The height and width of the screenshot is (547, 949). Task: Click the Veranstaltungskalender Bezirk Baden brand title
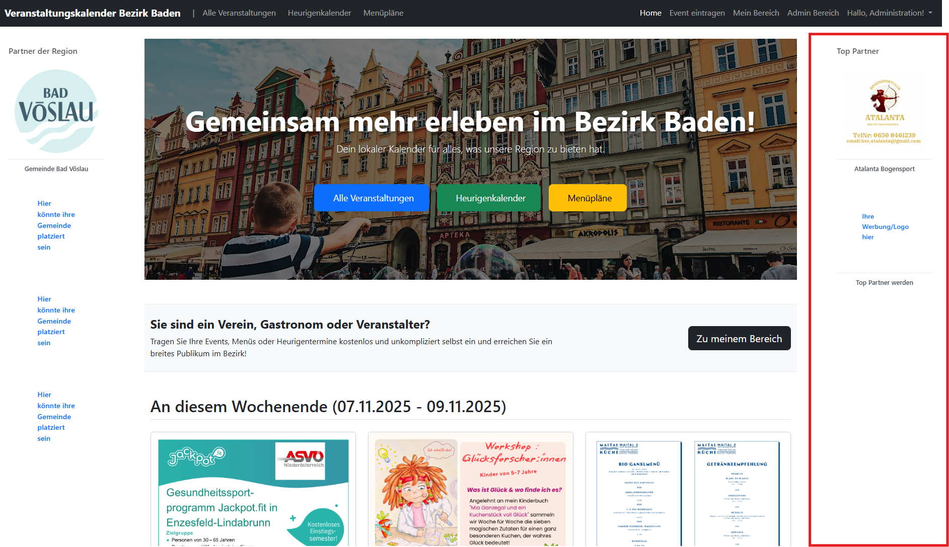point(93,13)
